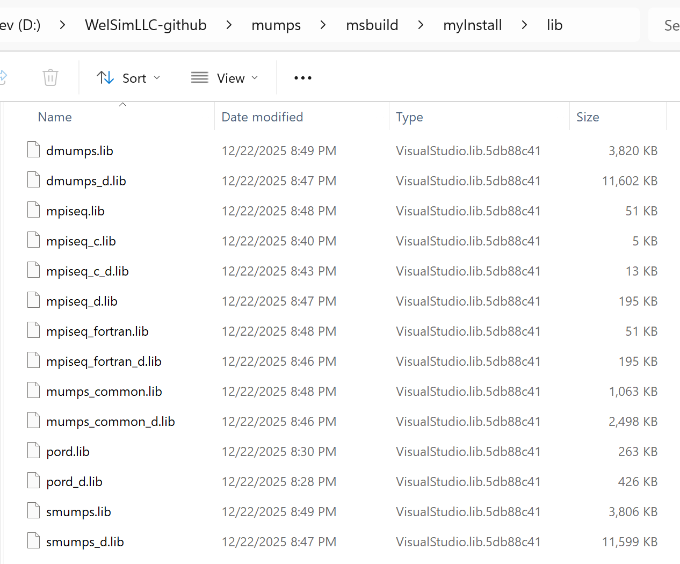The image size is (680, 564).
Task: Click Name column header to reverse sorting
Action: 54,117
